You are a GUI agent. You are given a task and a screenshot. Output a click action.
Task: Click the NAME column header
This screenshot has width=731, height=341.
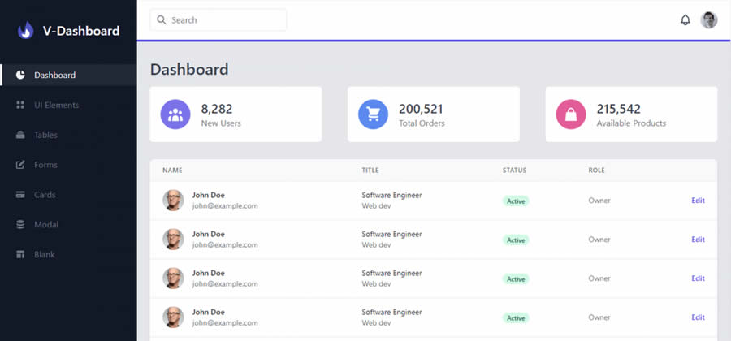pos(172,170)
